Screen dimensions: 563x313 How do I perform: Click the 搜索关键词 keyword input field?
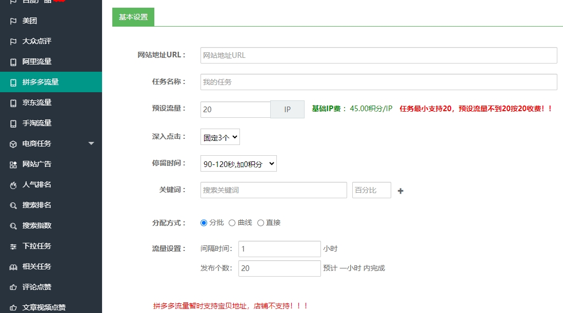[273, 190]
